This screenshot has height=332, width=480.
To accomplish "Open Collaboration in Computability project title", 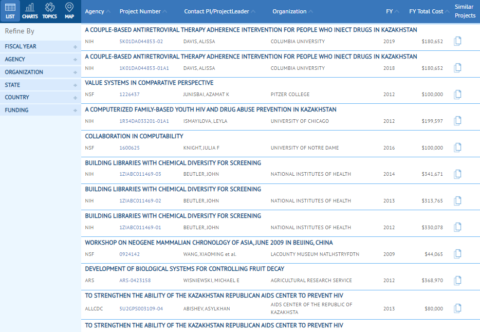I will tap(134, 136).
